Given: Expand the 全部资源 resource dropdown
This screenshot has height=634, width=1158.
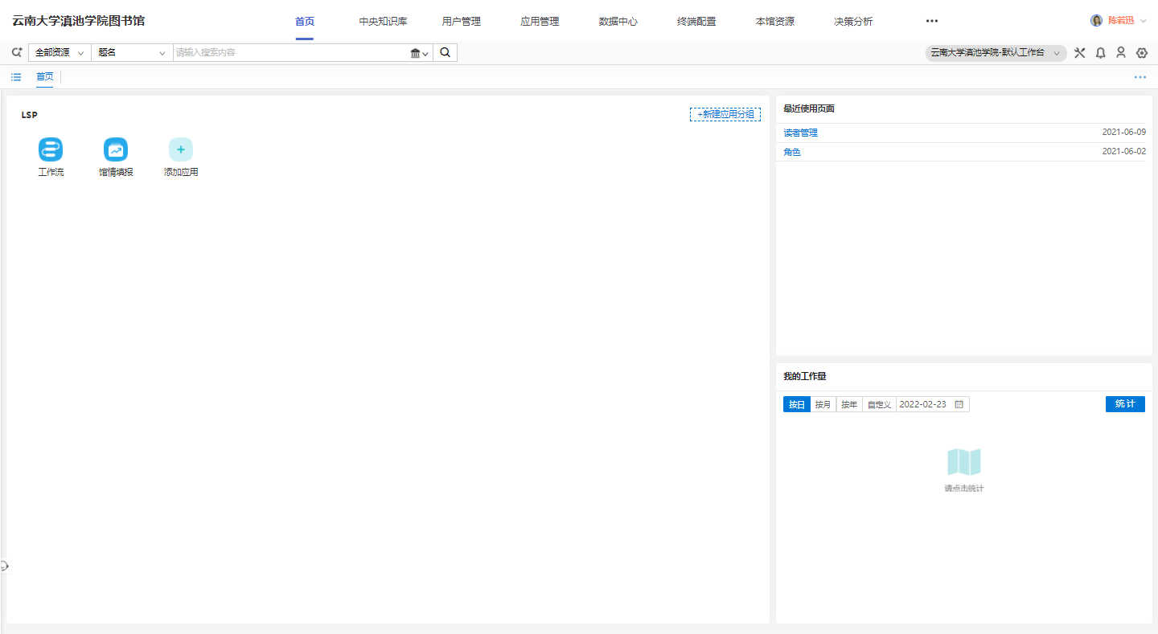Looking at the screenshot, I should tap(60, 53).
